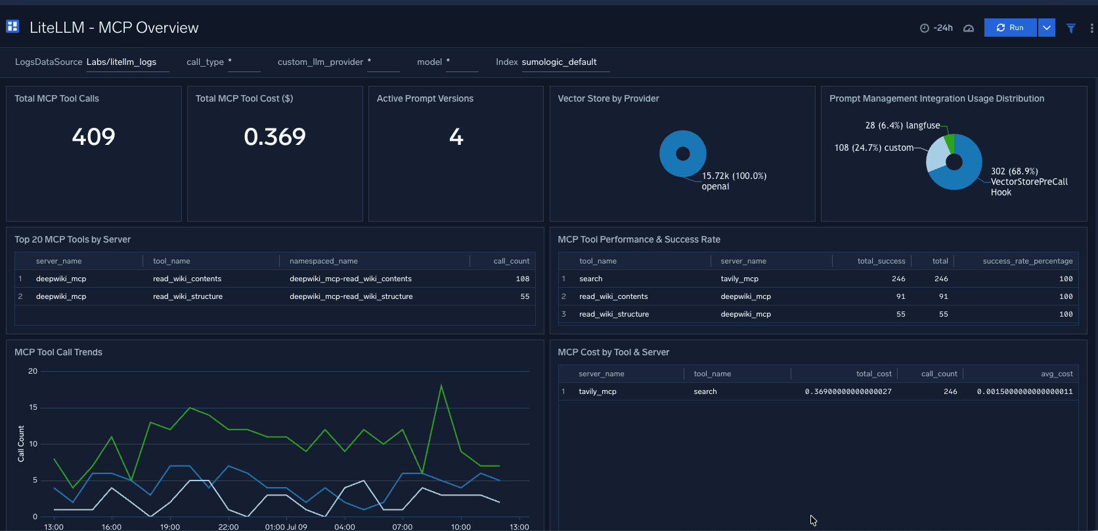Select read_wiki_structure in Performance table
Screen dimensions: 1098x531
click(x=614, y=314)
